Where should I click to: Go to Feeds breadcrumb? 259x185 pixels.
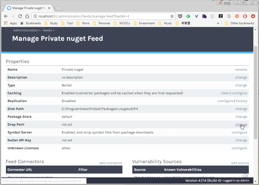47,30
